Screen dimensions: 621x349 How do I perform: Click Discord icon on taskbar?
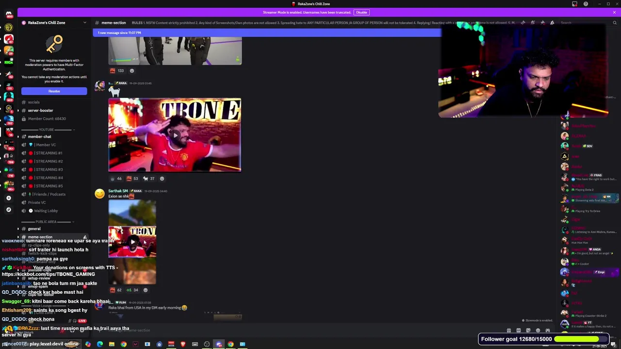(x=219, y=344)
